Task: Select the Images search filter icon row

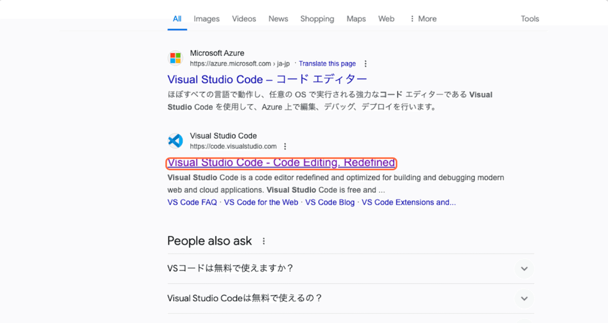Action: click(206, 18)
